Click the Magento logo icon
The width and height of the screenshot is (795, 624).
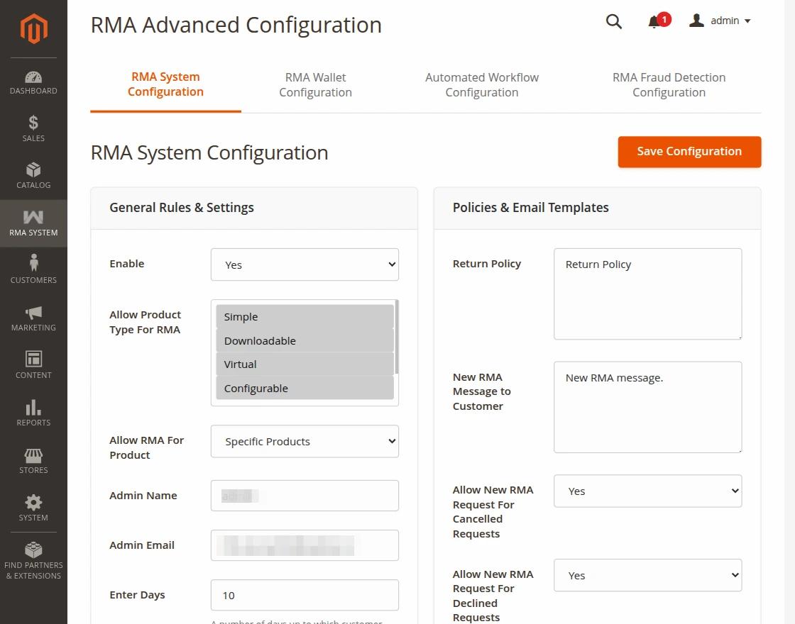[33, 28]
